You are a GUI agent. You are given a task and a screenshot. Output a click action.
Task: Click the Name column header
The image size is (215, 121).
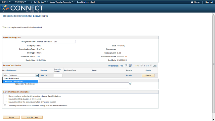click(94, 70)
